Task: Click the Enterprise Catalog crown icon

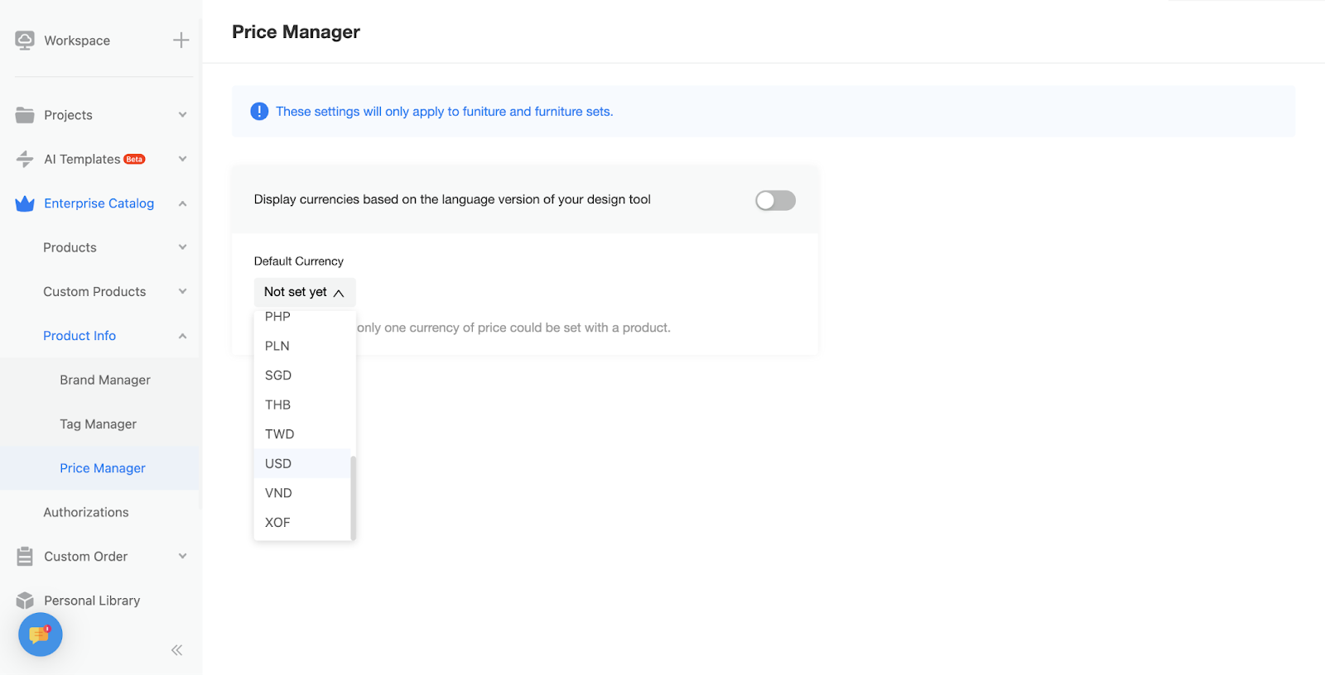Action: (25, 203)
